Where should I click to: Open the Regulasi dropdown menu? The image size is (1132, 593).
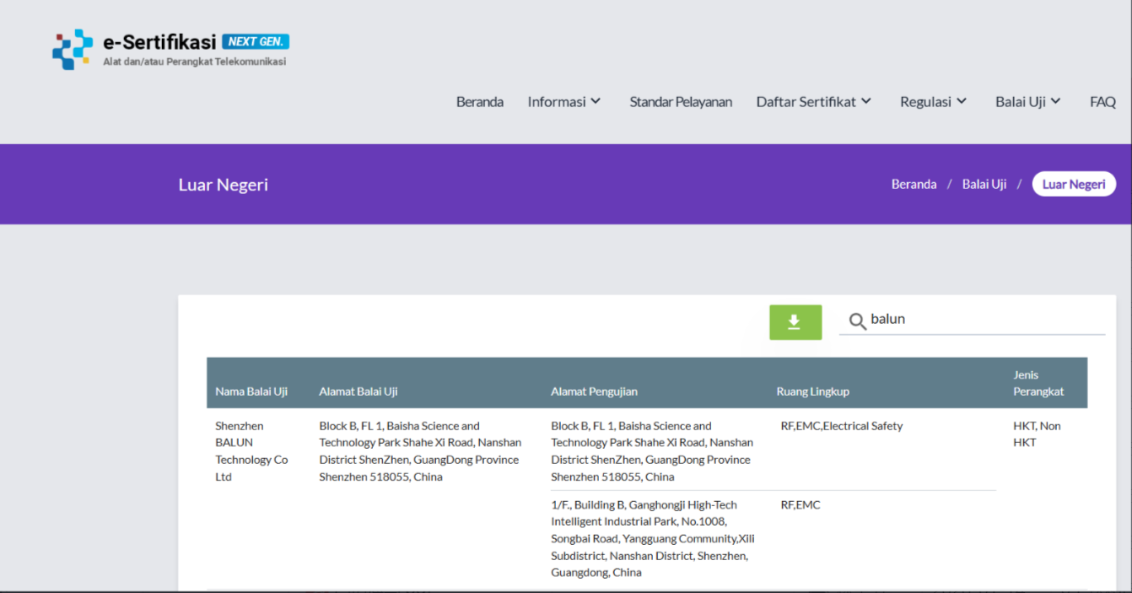pyautogui.click(x=933, y=102)
